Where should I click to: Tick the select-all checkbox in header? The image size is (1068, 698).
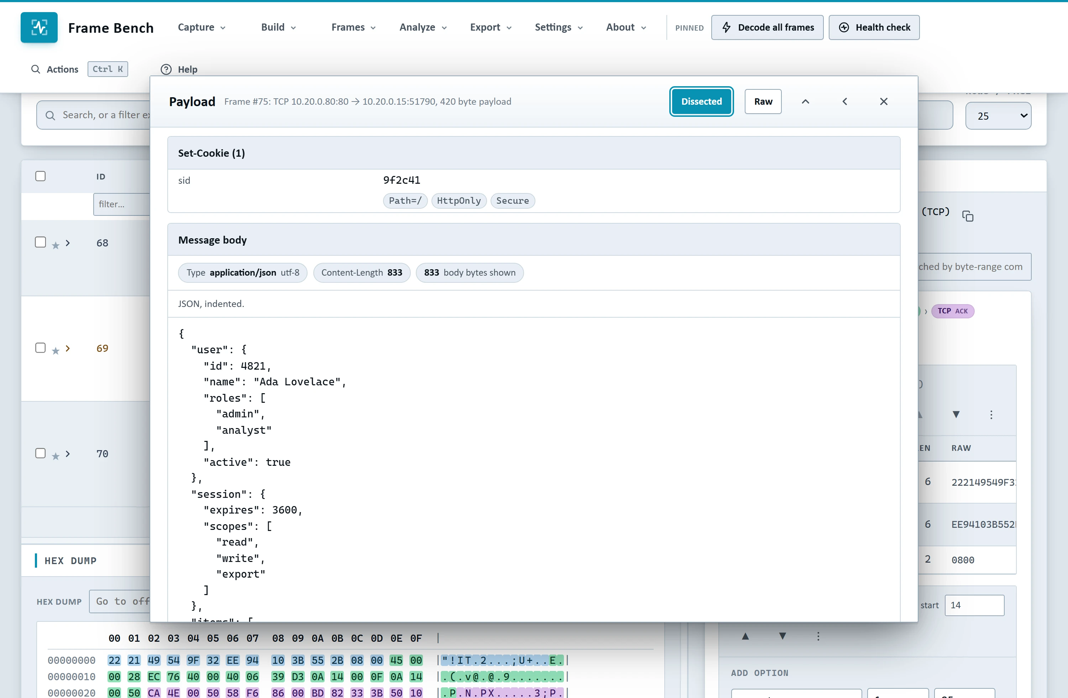[40, 176]
